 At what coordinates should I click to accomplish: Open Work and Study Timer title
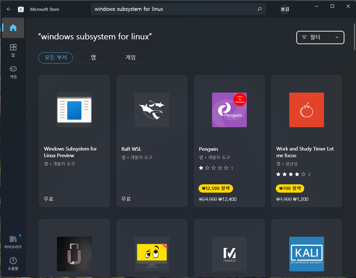point(305,152)
